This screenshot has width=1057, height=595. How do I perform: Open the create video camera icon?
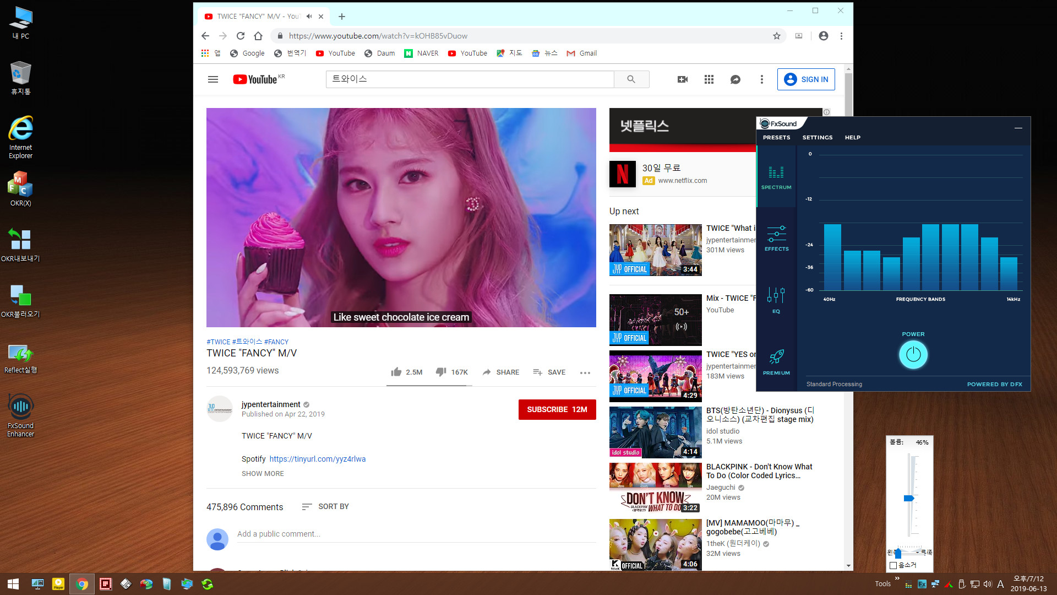[683, 79]
